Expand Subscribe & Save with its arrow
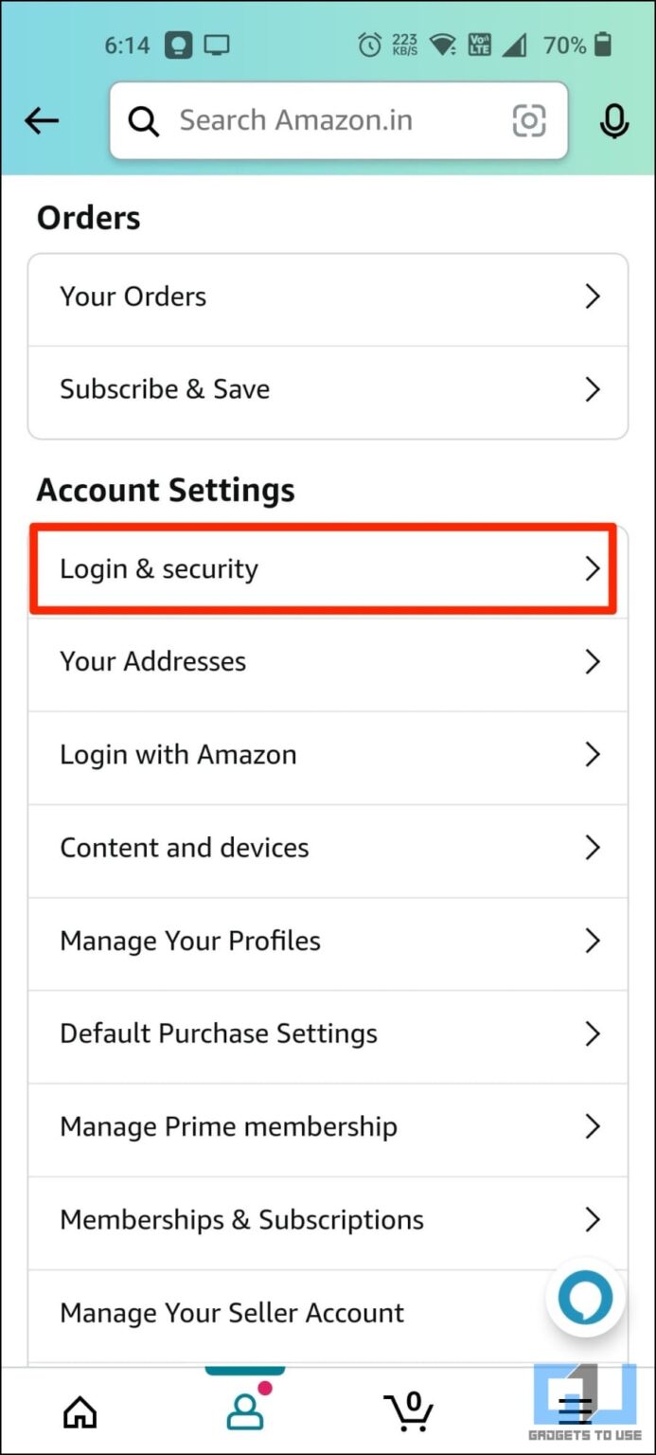 point(593,389)
